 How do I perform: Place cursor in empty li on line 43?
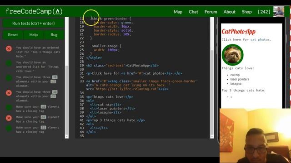pyautogui.click(x=99, y=128)
